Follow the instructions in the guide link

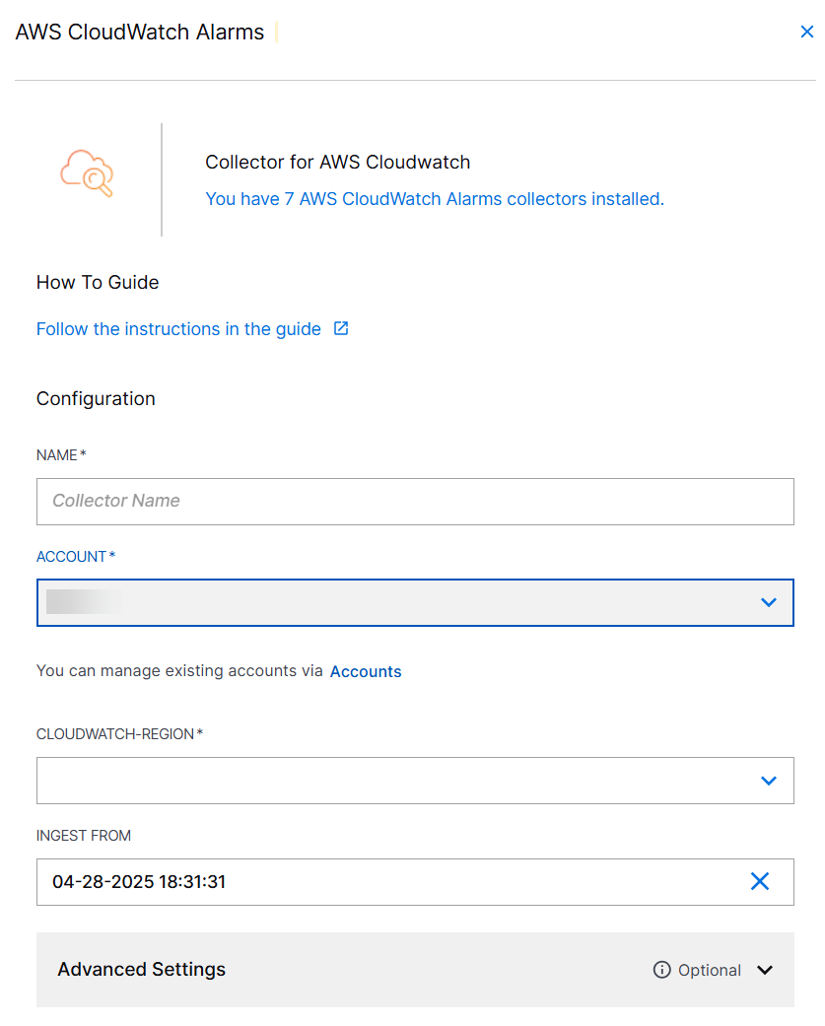point(178,329)
